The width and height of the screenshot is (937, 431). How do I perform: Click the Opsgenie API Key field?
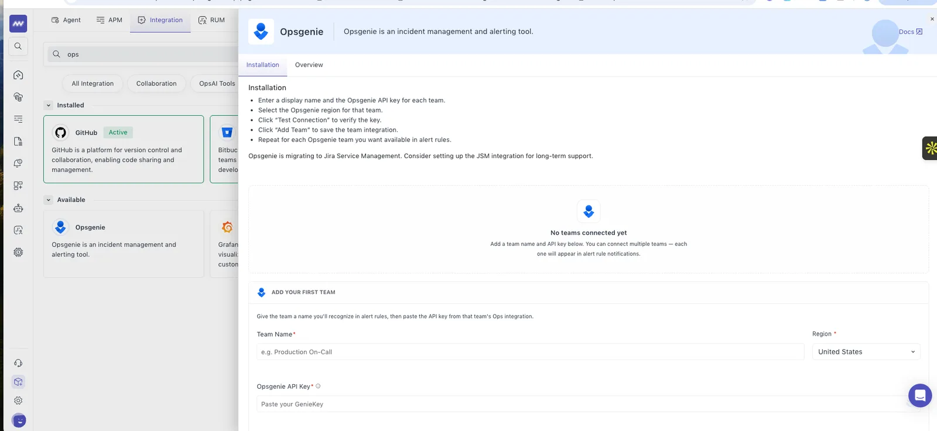588,404
